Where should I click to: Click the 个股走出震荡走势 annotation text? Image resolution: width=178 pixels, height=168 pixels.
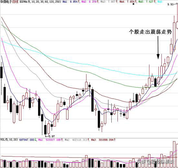click(150, 32)
